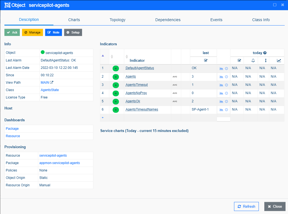The width and height of the screenshot is (288, 214).
Task: Open area chart icon for DefaultAgentStatus row
Action: 221,69
